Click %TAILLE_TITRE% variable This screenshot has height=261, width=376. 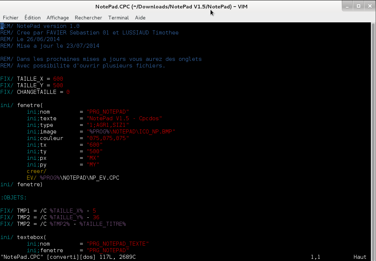click(103, 224)
